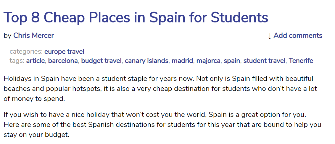Open the Top 8 Cheap Places article title
The image size is (335, 144).
(x=136, y=18)
